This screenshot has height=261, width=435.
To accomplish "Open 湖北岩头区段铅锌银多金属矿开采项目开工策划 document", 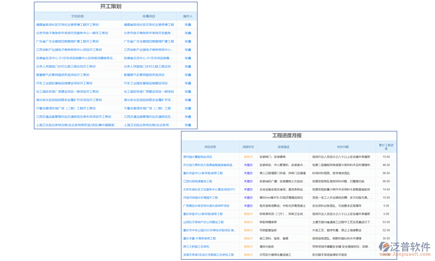I will (69, 100).
